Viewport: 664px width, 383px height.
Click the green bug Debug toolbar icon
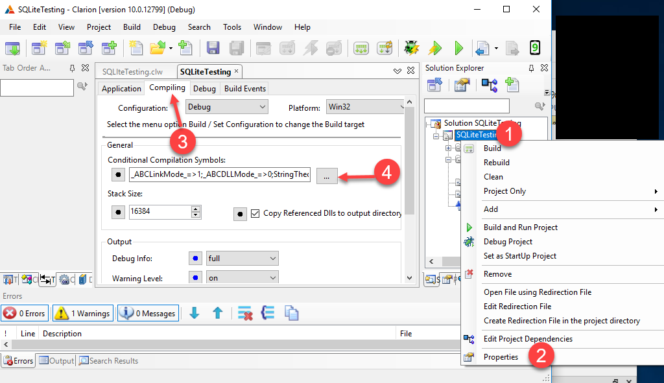[x=410, y=49]
